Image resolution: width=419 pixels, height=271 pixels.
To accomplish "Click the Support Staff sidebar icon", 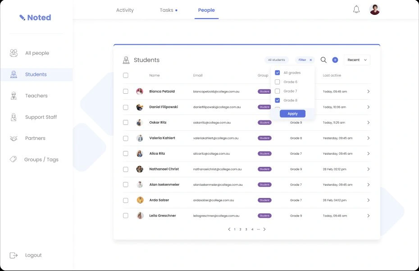I will point(14,117).
